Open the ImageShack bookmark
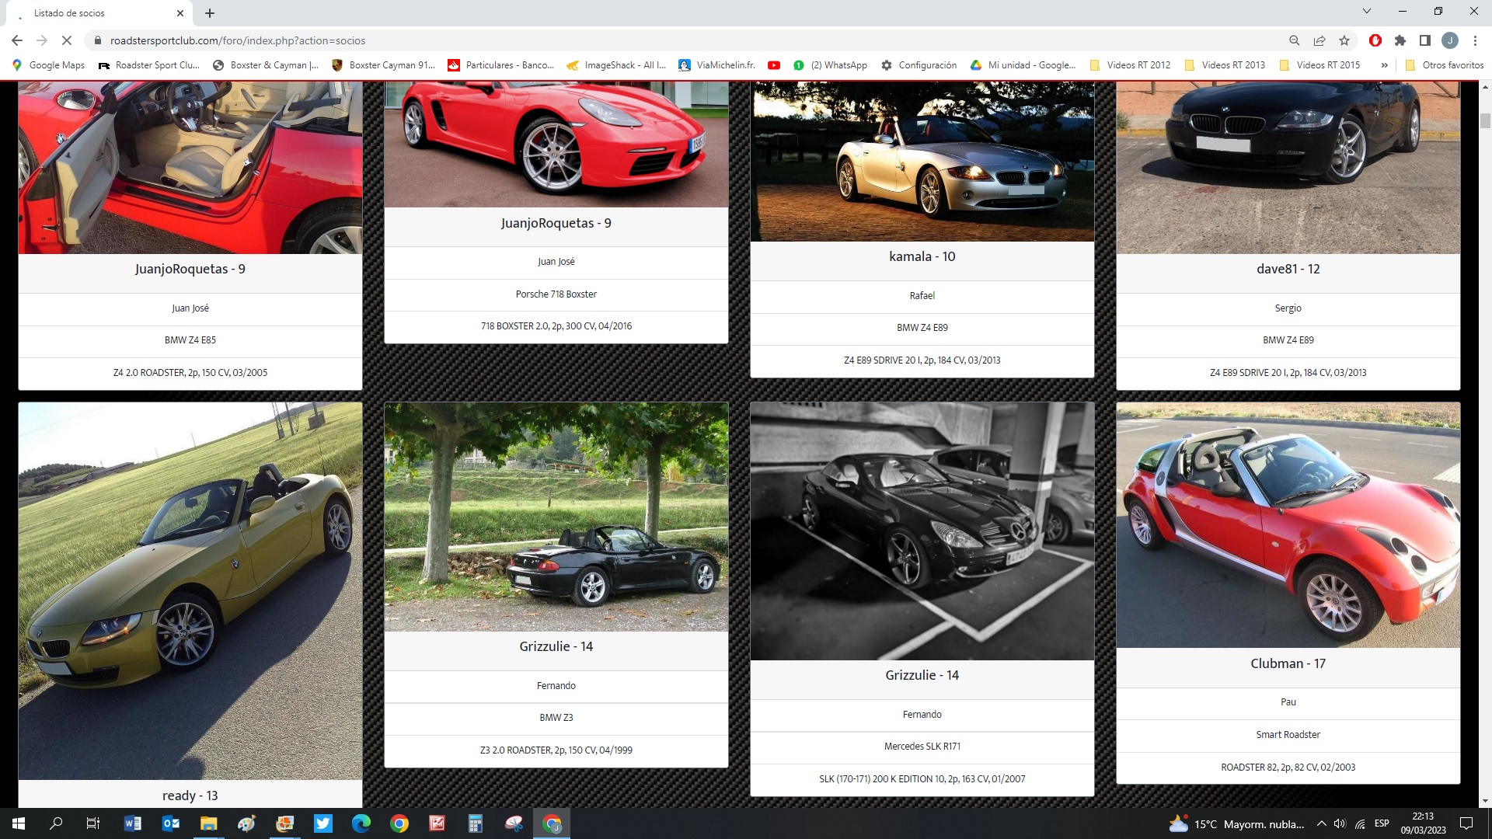This screenshot has width=1492, height=839. [x=617, y=65]
